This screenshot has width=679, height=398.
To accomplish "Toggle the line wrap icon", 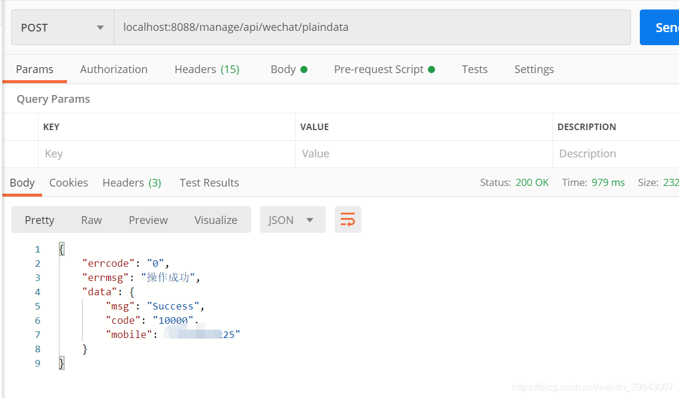I will pos(348,220).
